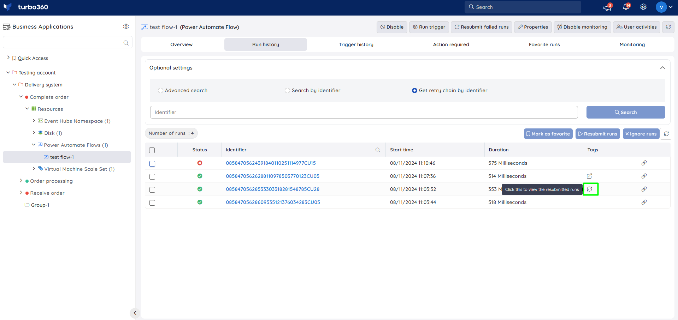Switch to the Monitoring tab
Image resolution: width=678 pixels, height=320 pixels.
632,44
